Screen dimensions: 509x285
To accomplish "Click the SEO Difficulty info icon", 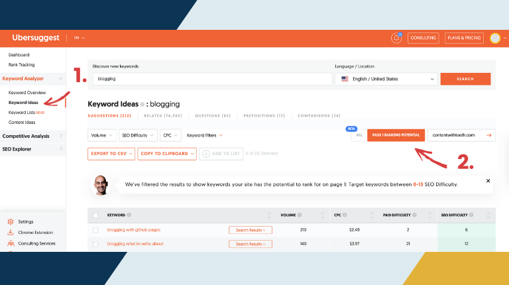I will tap(471, 215).
